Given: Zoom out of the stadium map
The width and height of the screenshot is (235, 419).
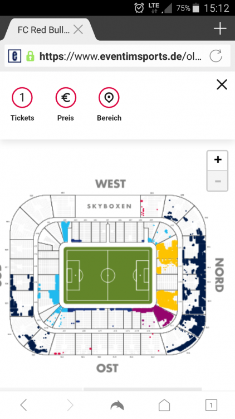Looking at the screenshot, I should pyautogui.click(x=217, y=181).
